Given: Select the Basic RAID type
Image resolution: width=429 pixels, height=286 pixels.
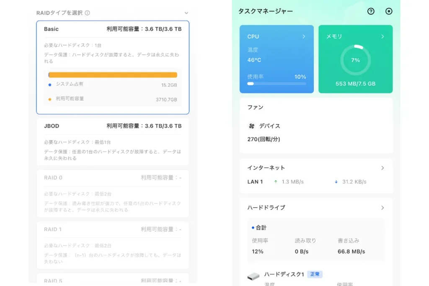Looking at the screenshot, I should 112,67.
